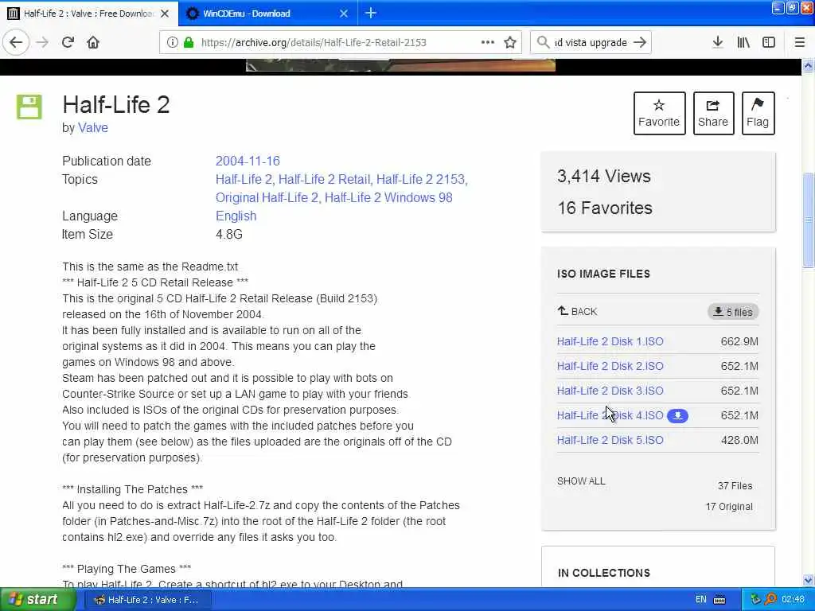Image resolution: width=815 pixels, height=611 pixels.
Task: Flag this archive item
Action: [x=758, y=113]
